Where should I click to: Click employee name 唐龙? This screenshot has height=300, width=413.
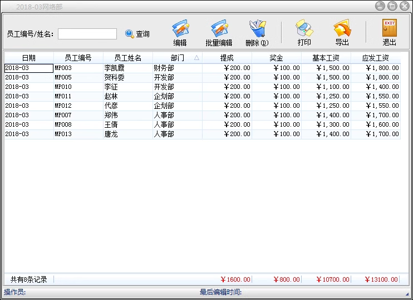tap(111, 134)
